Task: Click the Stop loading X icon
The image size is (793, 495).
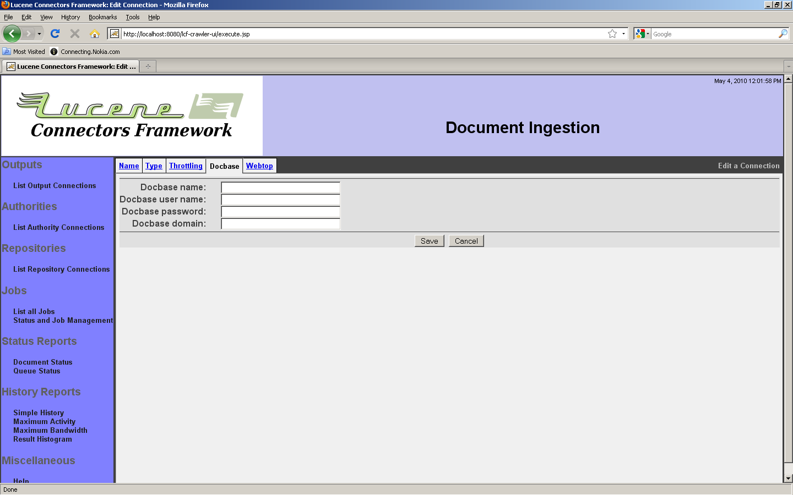Action: pos(75,34)
